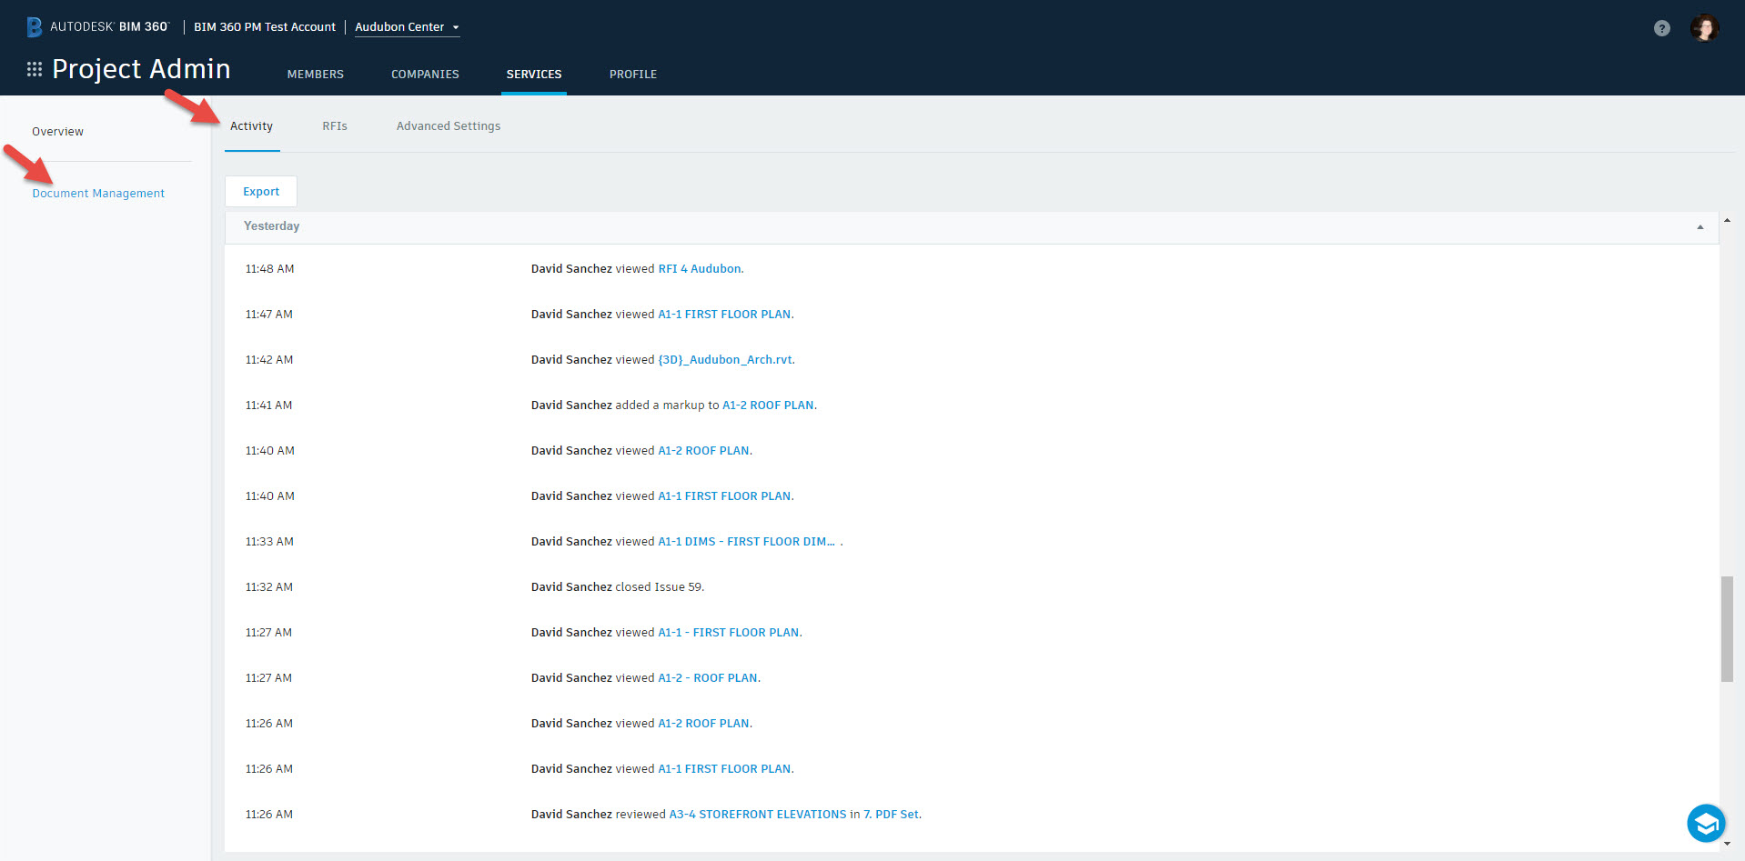The image size is (1745, 861).
Task: Click the user profile avatar
Action: tap(1704, 28)
